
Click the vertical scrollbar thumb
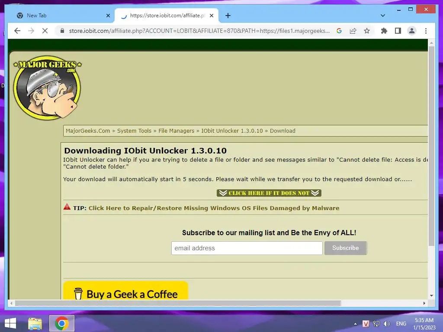tap(431, 146)
